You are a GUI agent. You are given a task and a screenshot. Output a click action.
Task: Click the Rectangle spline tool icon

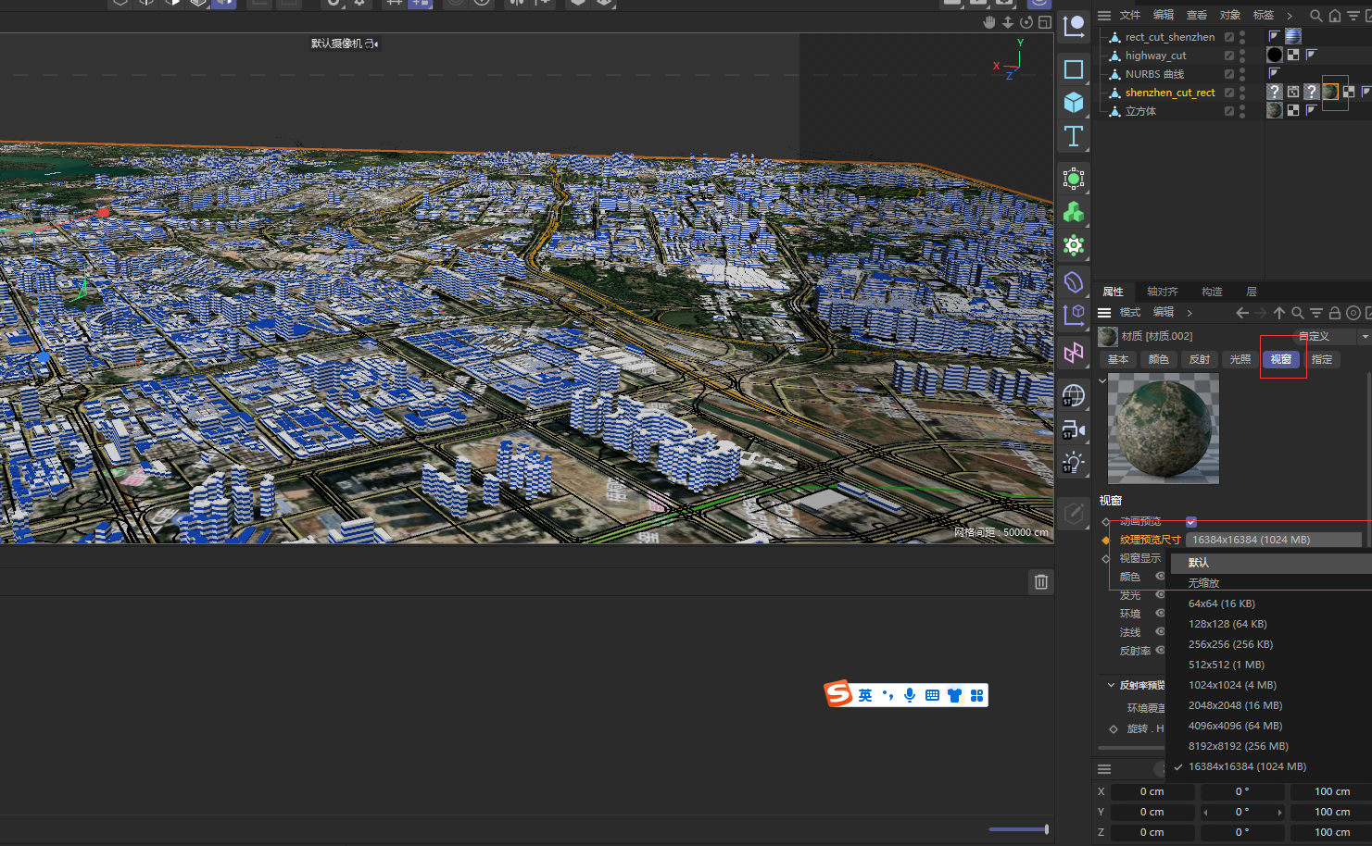pyautogui.click(x=1074, y=69)
